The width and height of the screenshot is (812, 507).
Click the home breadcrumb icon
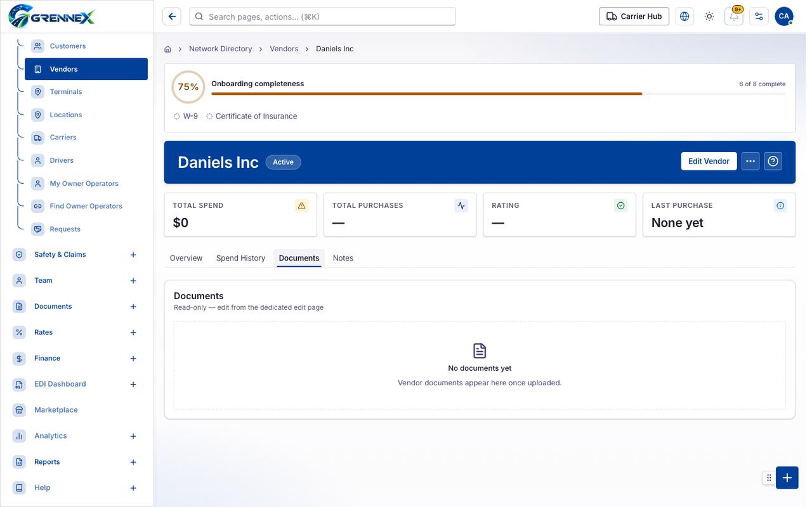point(167,49)
